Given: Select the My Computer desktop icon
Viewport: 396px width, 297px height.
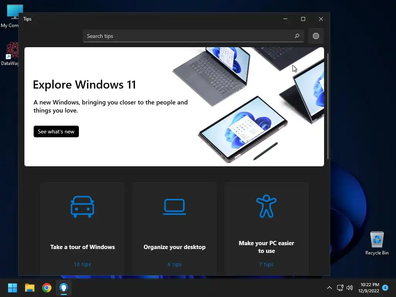Looking at the screenshot, I should [10, 16].
